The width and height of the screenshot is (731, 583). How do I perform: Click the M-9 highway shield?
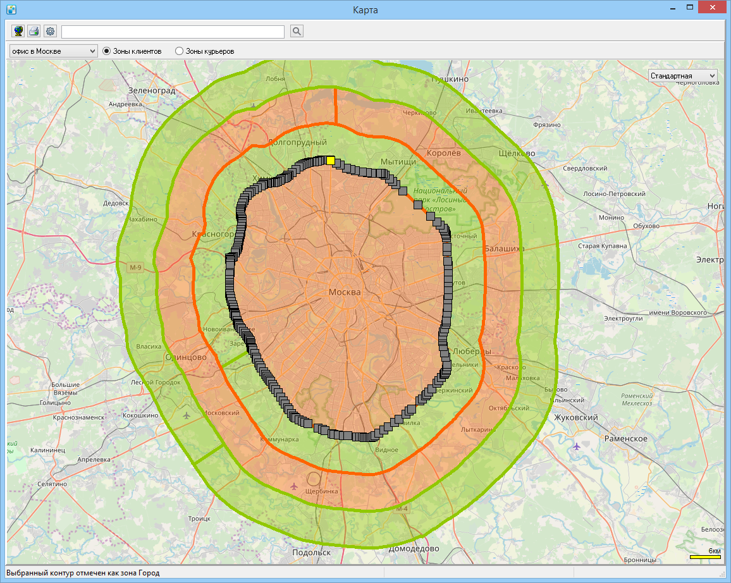click(x=135, y=267)
